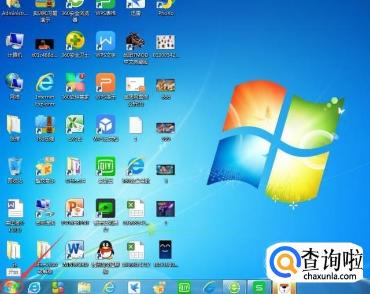Select the 战团7MOD中文典藏版 game shortcut

coord(136,49)
